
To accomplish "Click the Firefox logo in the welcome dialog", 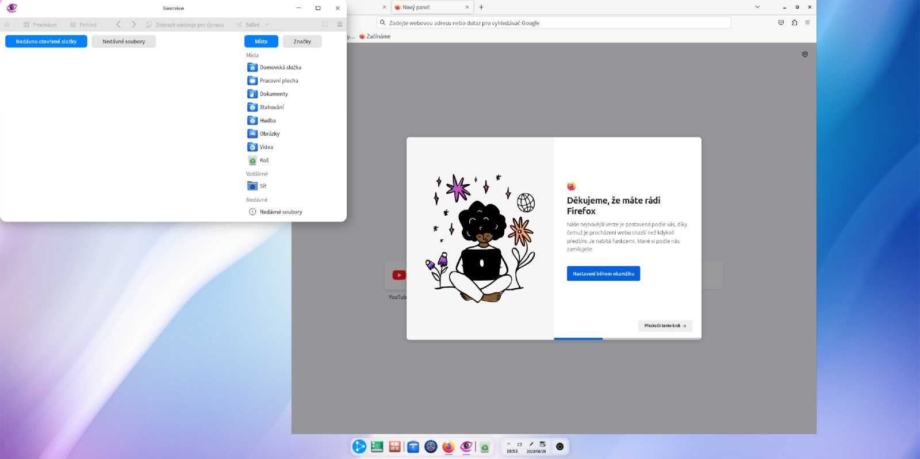I will click(x=571, y=186).
